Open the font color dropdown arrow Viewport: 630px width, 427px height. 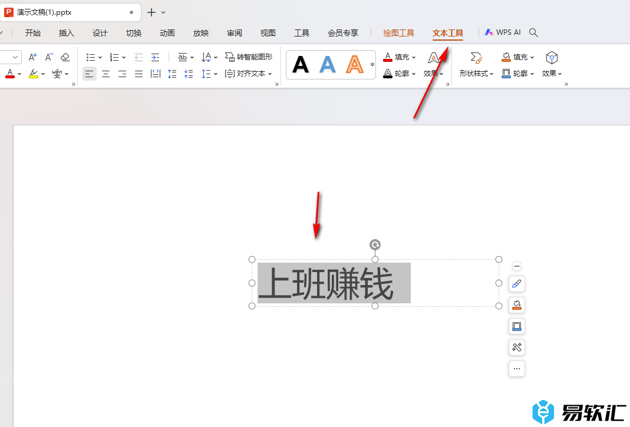pyautogui.click(x=19, y=74)
